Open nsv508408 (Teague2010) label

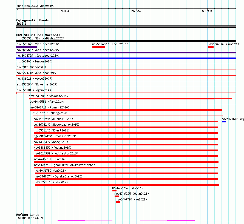[x=35, y=61]
